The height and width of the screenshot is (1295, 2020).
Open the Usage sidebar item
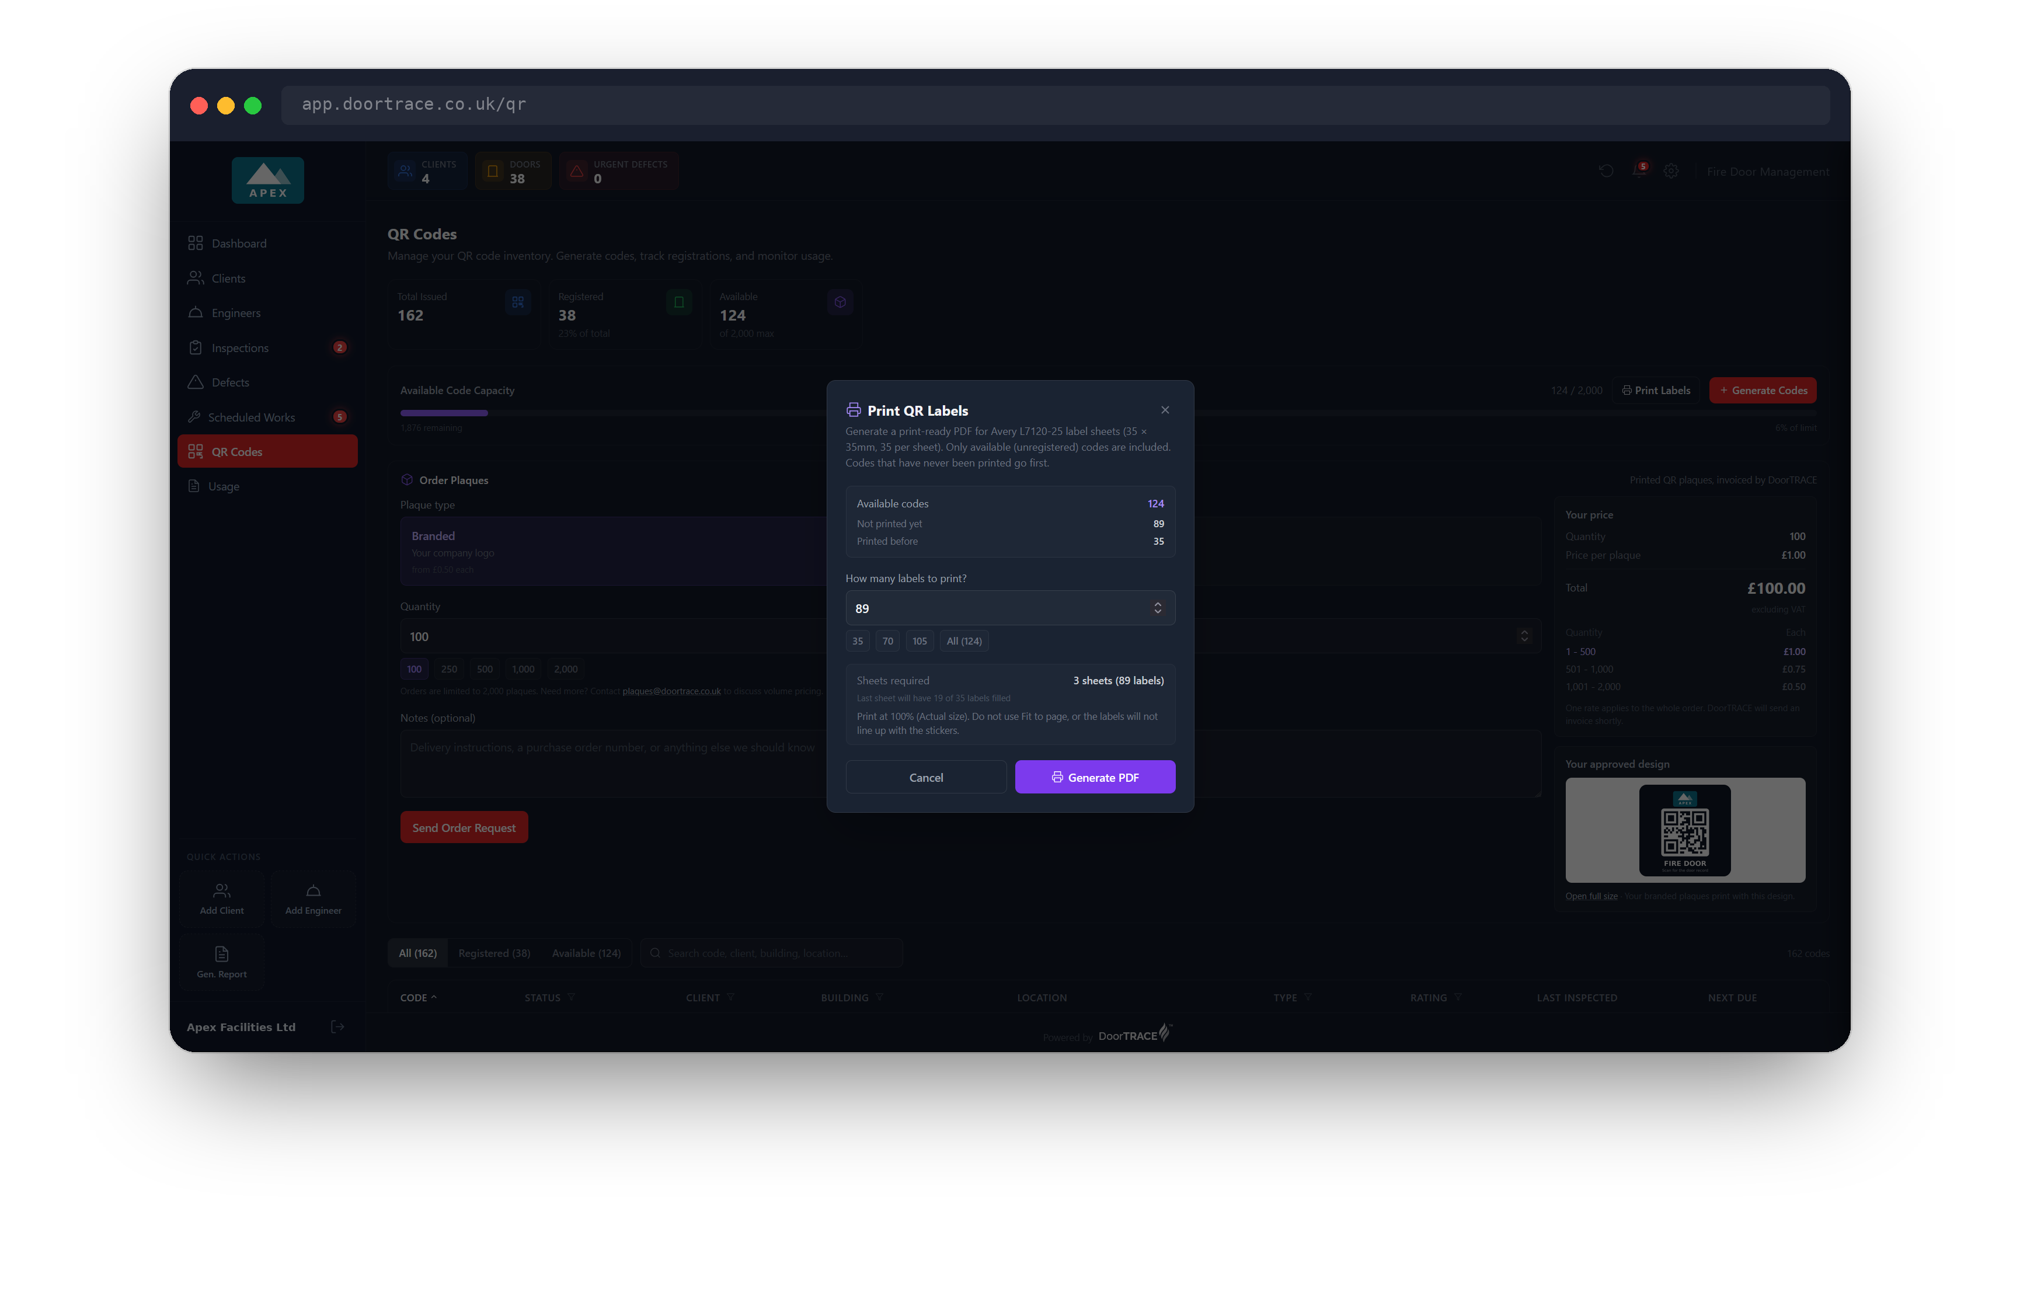267,486
